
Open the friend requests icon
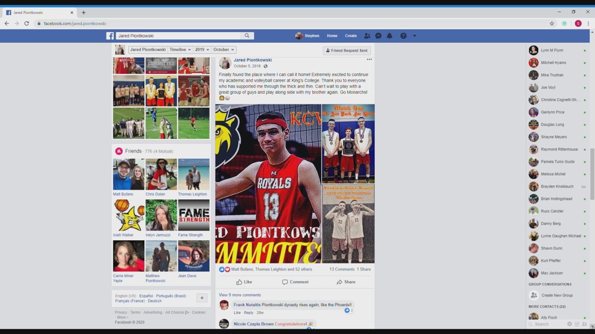point(367,36)
